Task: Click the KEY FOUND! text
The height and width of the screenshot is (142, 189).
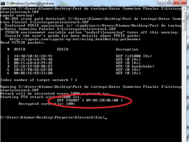Action: (68, 100)
